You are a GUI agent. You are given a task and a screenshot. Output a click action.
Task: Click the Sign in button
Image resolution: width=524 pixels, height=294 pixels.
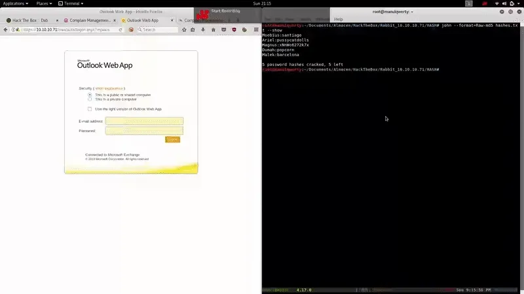172,140
